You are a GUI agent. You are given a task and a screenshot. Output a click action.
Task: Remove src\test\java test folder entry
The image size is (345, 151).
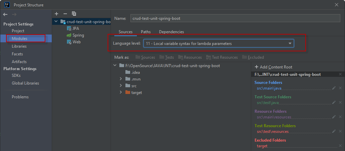pos(340,102)
